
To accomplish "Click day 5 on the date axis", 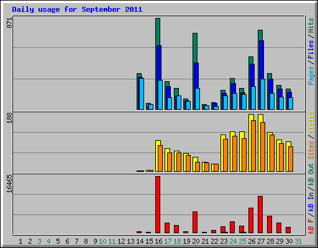I will [x=58, y=241].
